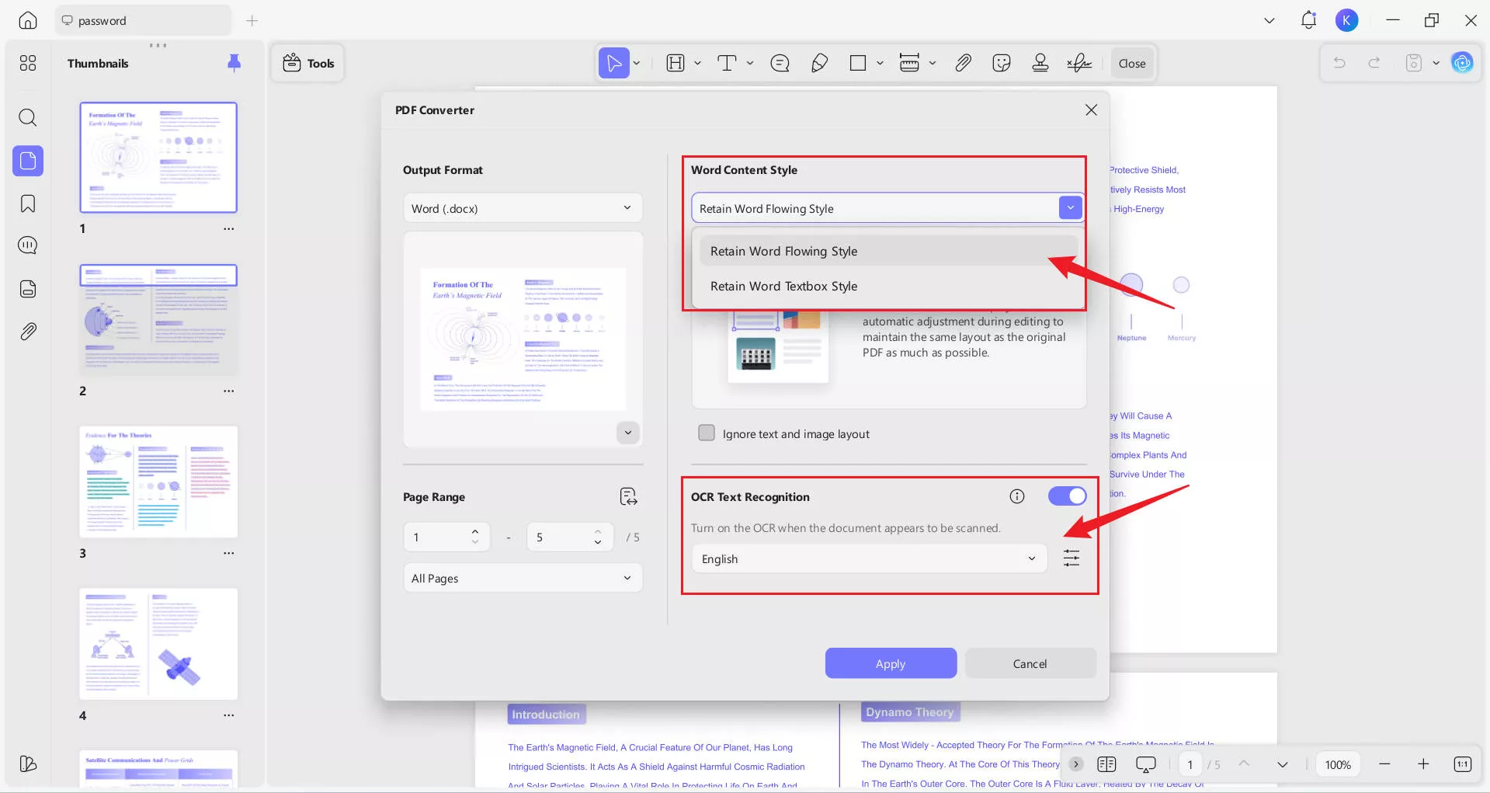Image resolution: width=1490 pixels, height=793 pixels.
Task: Open the Word (.docx) output format dropdown
Action: (523, 208)
